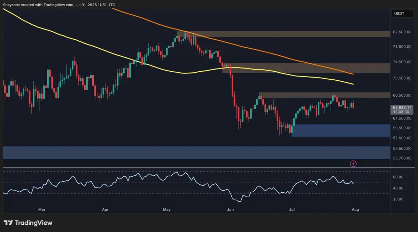418x232 pixels.
Task: Click the RSI 60.00 axis label
Action: coord(398,177)
